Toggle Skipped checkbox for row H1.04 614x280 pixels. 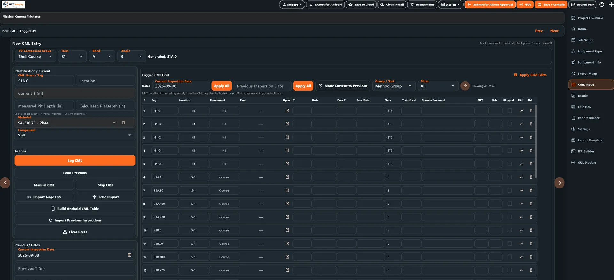click(509, 150)
